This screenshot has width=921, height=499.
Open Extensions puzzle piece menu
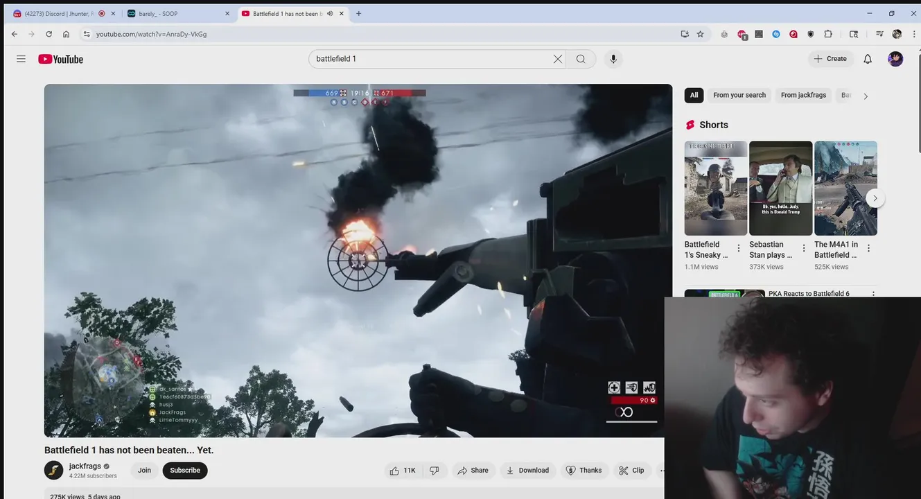[x=828, y=34]
